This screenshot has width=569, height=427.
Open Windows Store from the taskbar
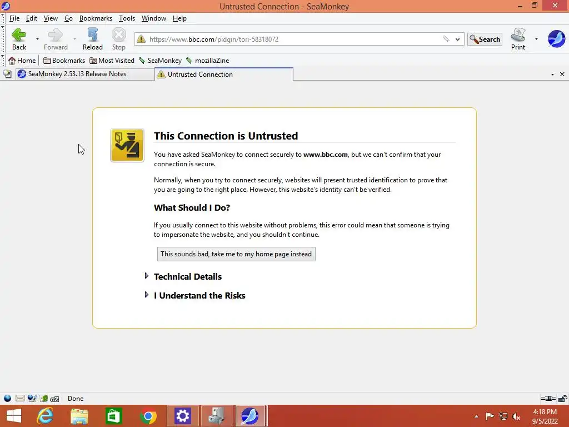(x=113, y=416)
